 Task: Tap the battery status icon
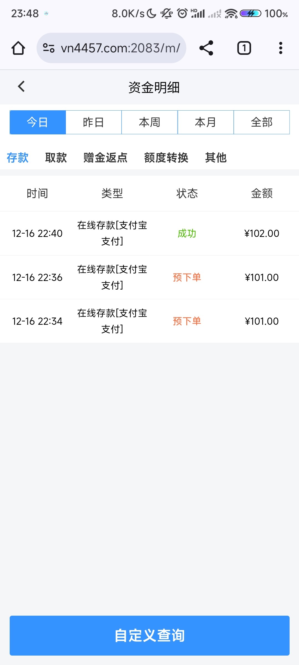pyautogui.click(x=250, y=13)
